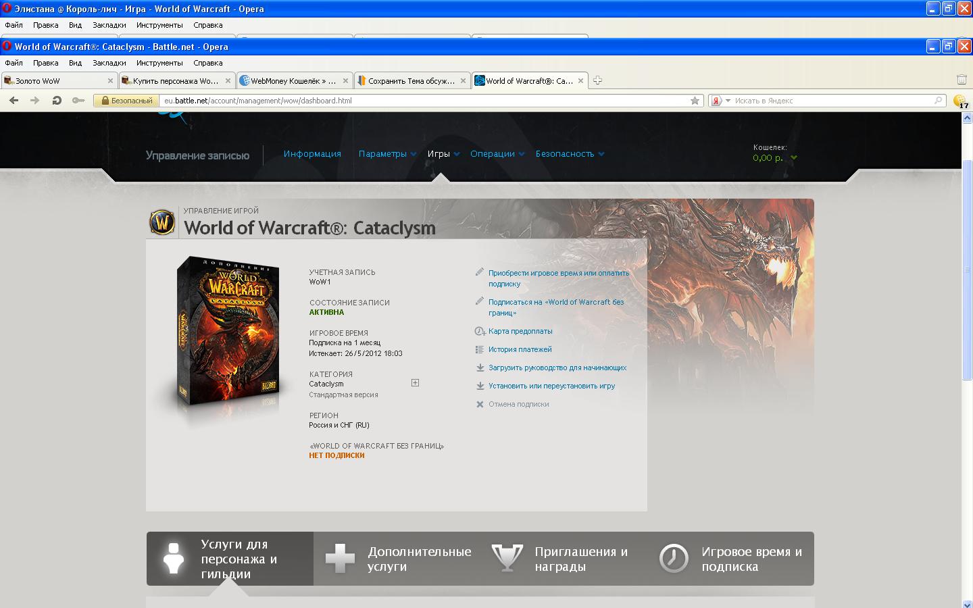Click the Безопасный security badge

(x=126, y=101)
